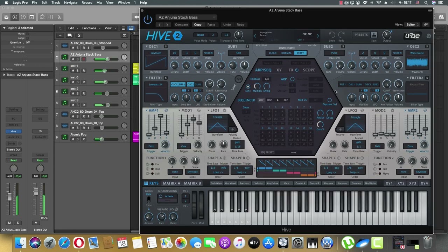448x252 pixels.
Task: Click the LFO1 modulation drag target icon
Action: point(224,110)
